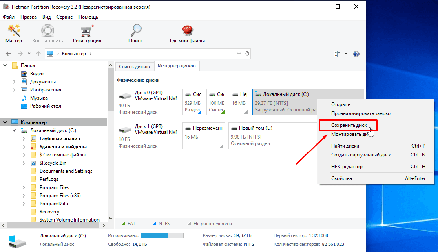Image resolution: width=438 pixels, height=252 pixels.
Task: Open the Сервис menu
Action: coord(64,17)
